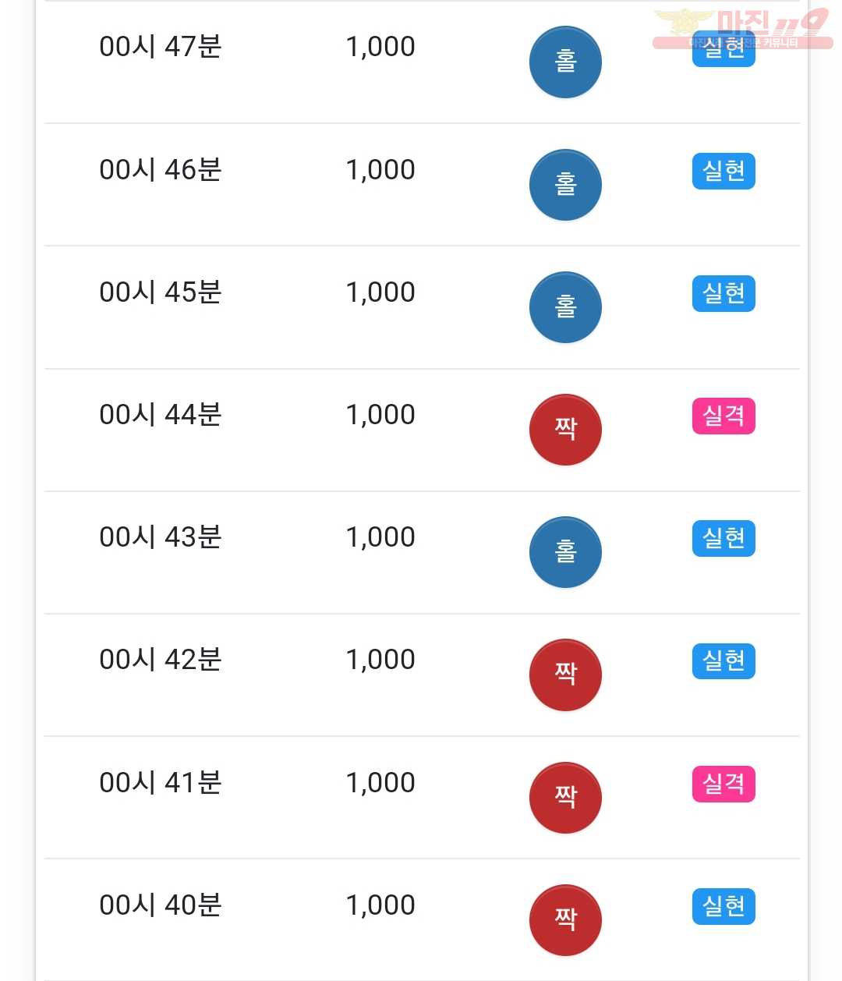Select the 실현 badge for 00시 43분
Image resolution: width=842 pixels, height=981 pixels.
723,539
